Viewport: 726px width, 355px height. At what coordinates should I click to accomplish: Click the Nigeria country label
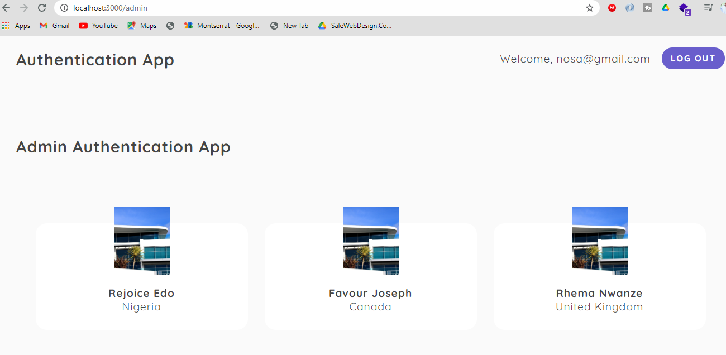(141, 307)
